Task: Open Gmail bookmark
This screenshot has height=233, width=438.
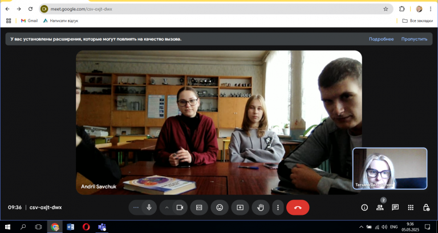Action: click(29, 20)
